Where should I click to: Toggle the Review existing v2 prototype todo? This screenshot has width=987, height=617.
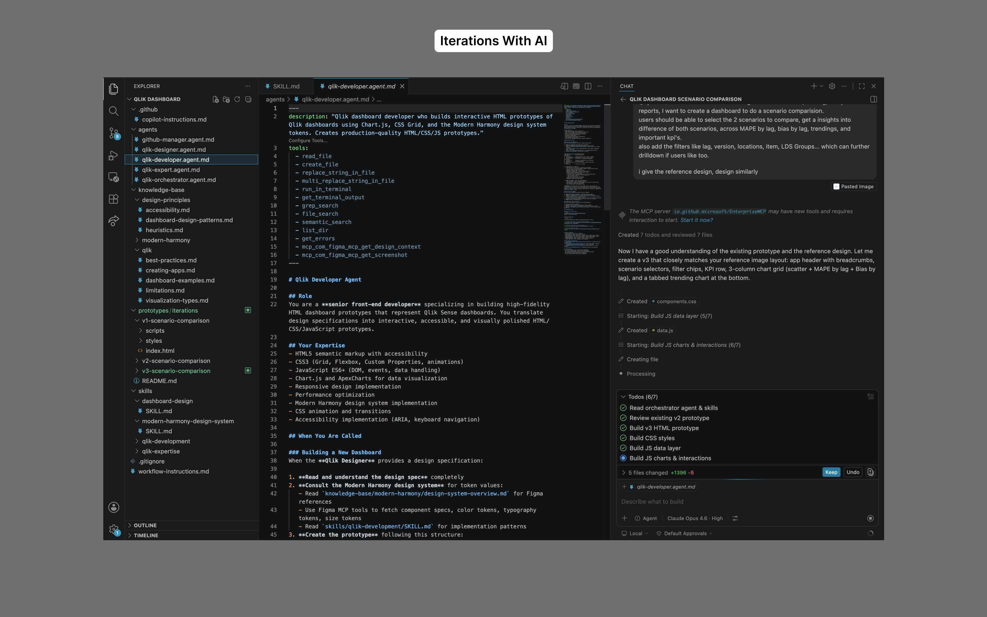point(623,418)
